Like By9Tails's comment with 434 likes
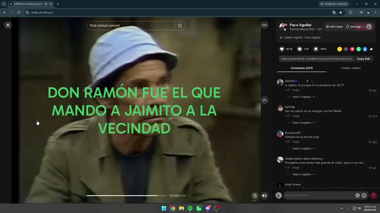The height and width of the screenshot is (213, 380). pos(370,117)
